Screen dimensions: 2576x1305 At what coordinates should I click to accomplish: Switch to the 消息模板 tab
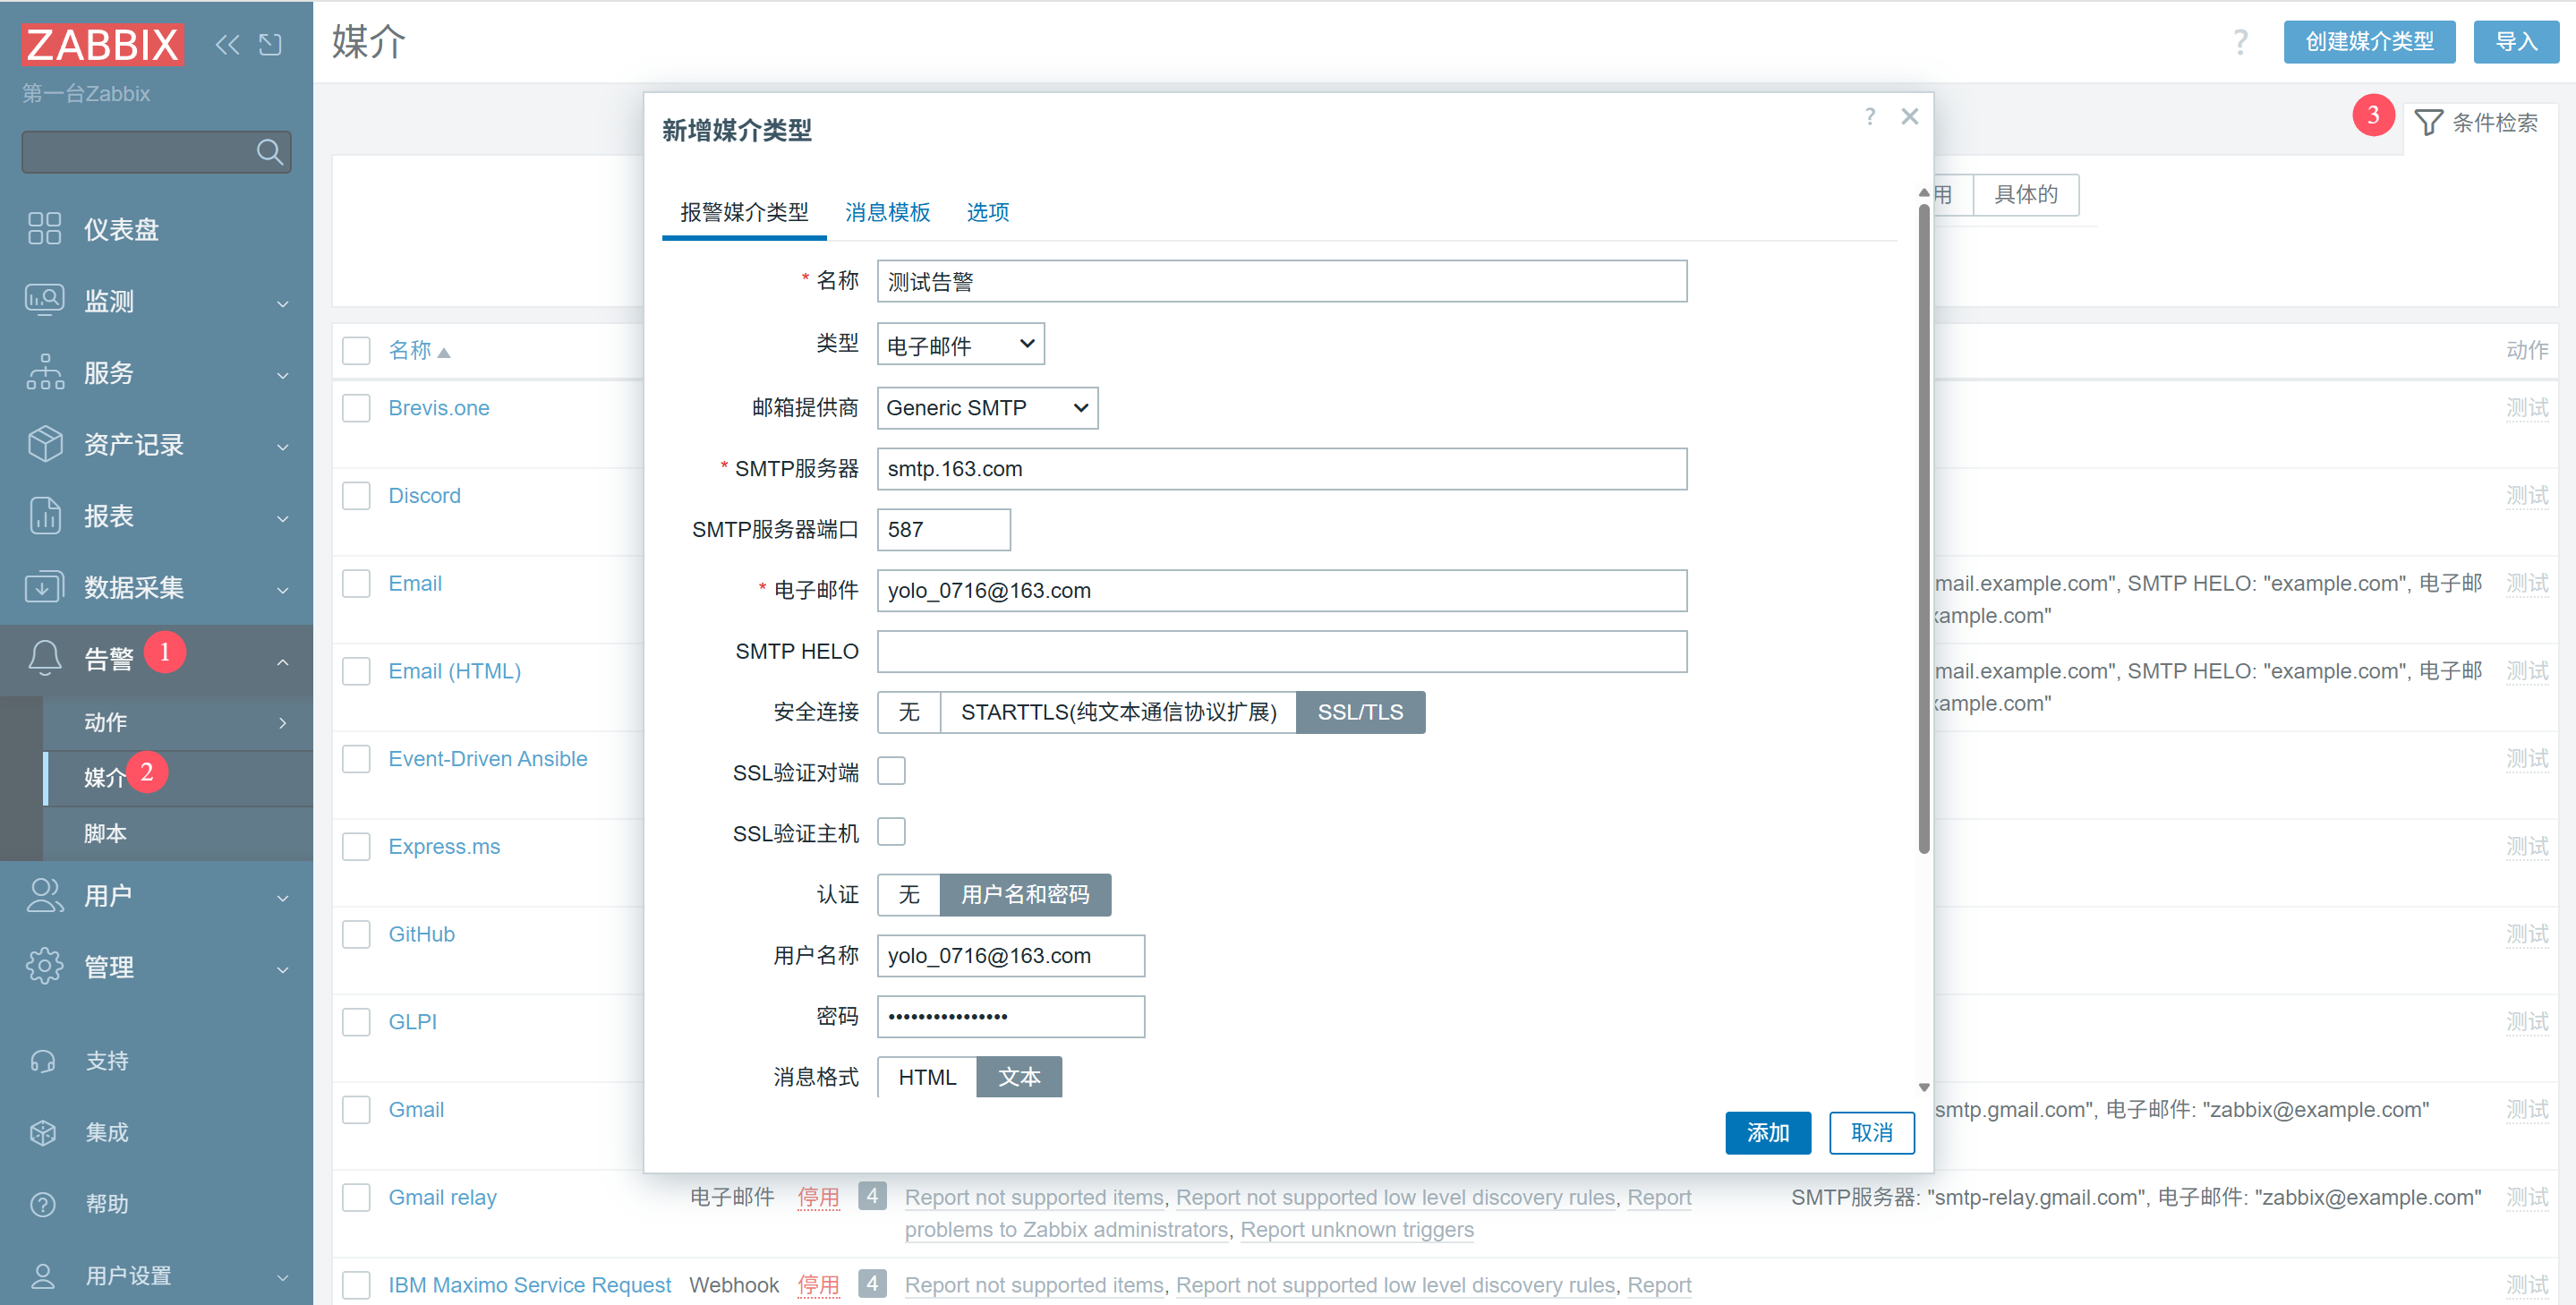pyautogui.click(x=887, y=212)
